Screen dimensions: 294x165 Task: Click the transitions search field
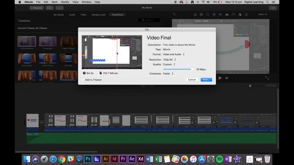coord(149,20)
